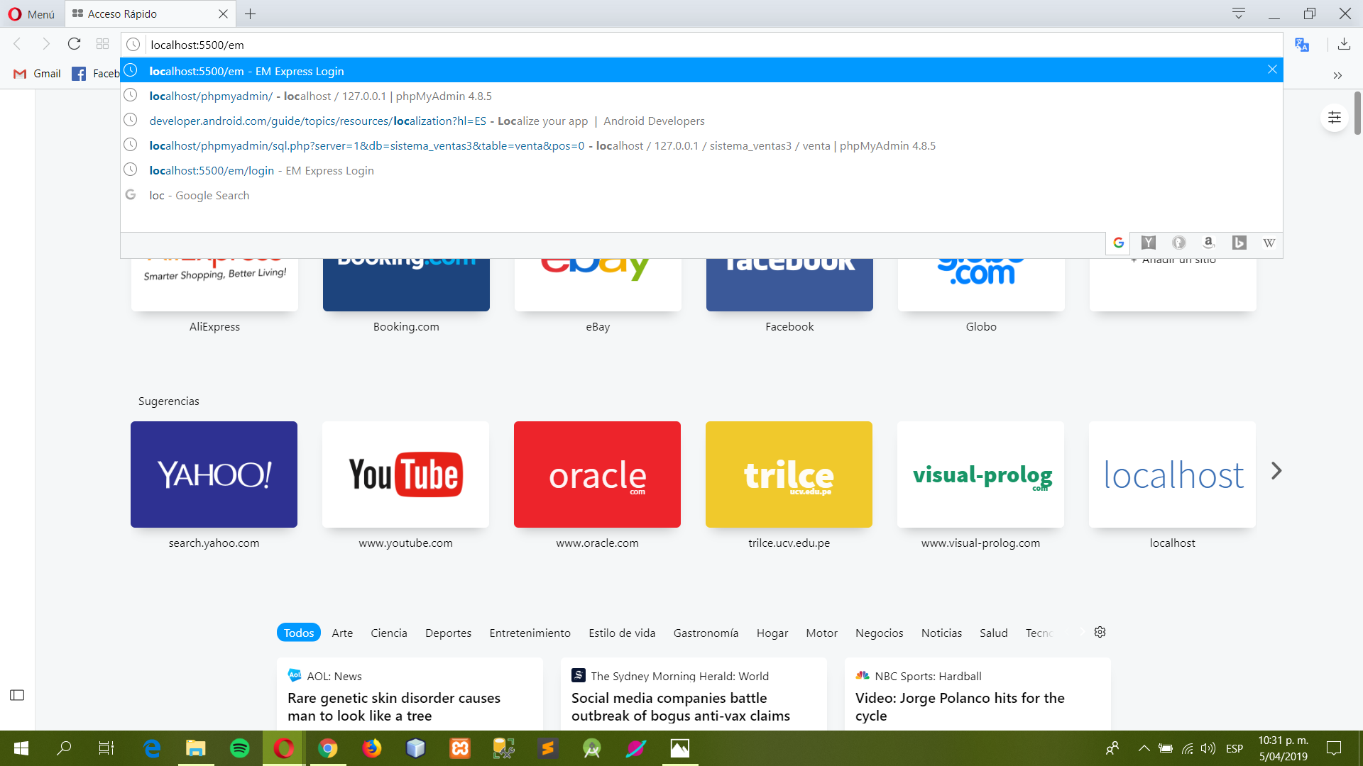Open the Opera Menú button
The height and width of the screenshot is (766, 1363).
(31, 13)
